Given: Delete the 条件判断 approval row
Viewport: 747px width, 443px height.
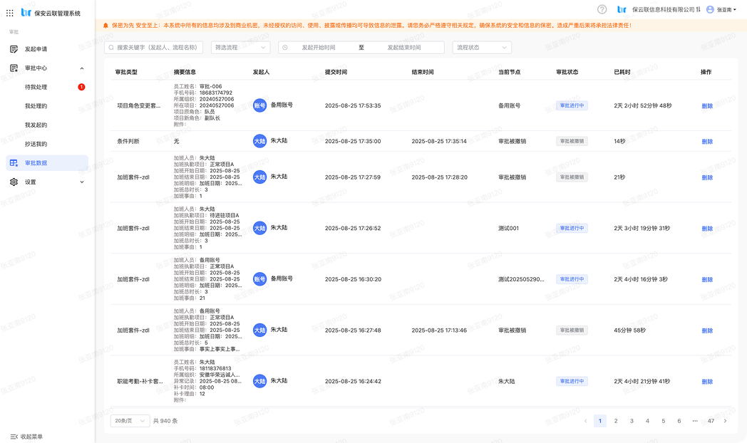Looking at the screenshot, I should [x=706, y=142].
